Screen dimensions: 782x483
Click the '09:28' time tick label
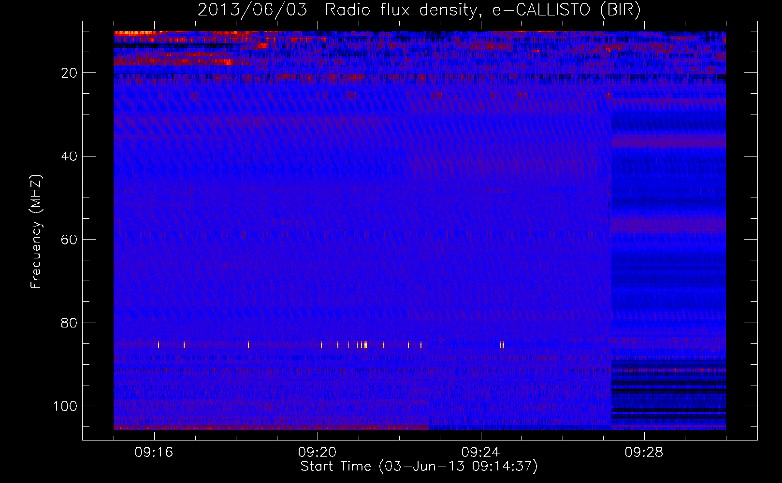click(x=644, y=452)
